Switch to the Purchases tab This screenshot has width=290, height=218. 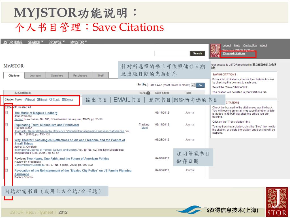(x=80, y=76)
